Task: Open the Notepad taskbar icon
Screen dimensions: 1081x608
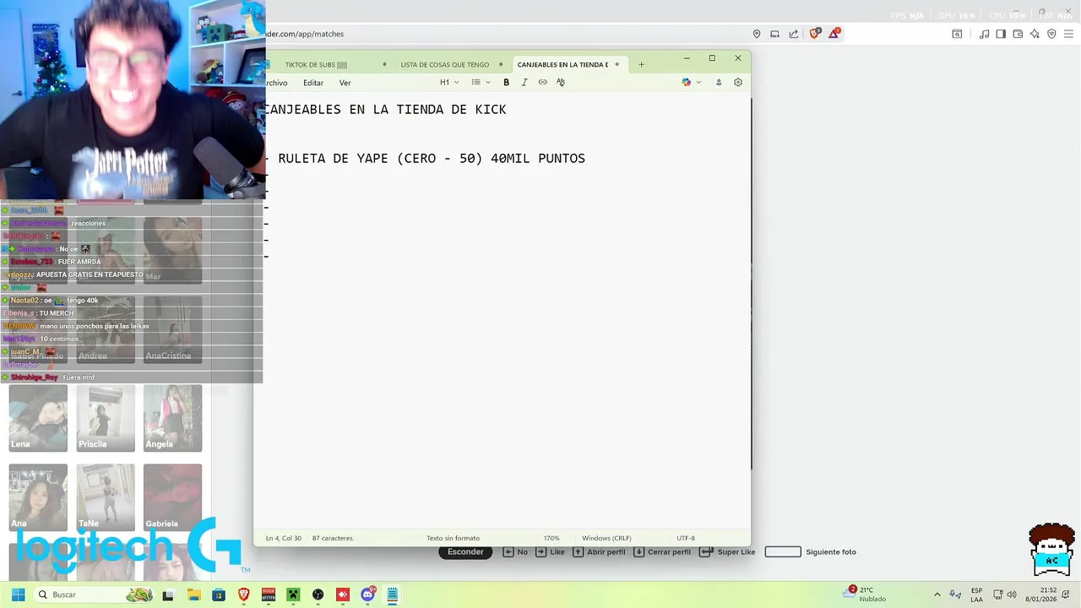Action: click(x=393, y=594)
